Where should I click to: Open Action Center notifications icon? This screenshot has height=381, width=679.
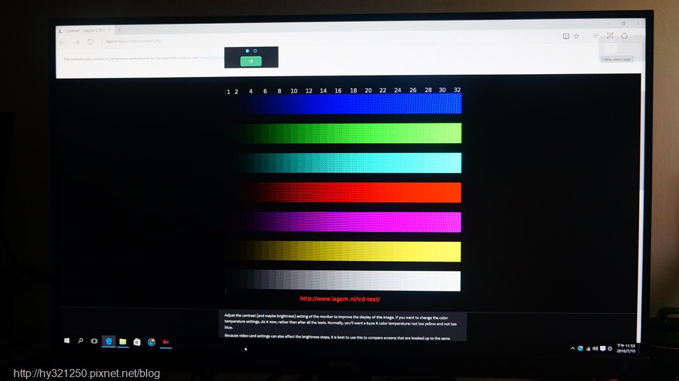coord(602,349)
